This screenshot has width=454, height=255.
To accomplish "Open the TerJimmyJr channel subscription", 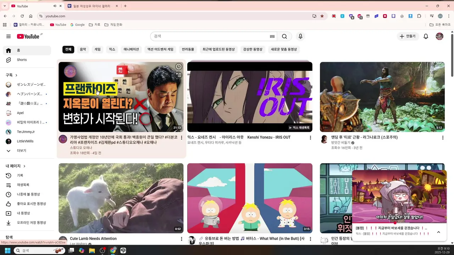I will point(27,132).
